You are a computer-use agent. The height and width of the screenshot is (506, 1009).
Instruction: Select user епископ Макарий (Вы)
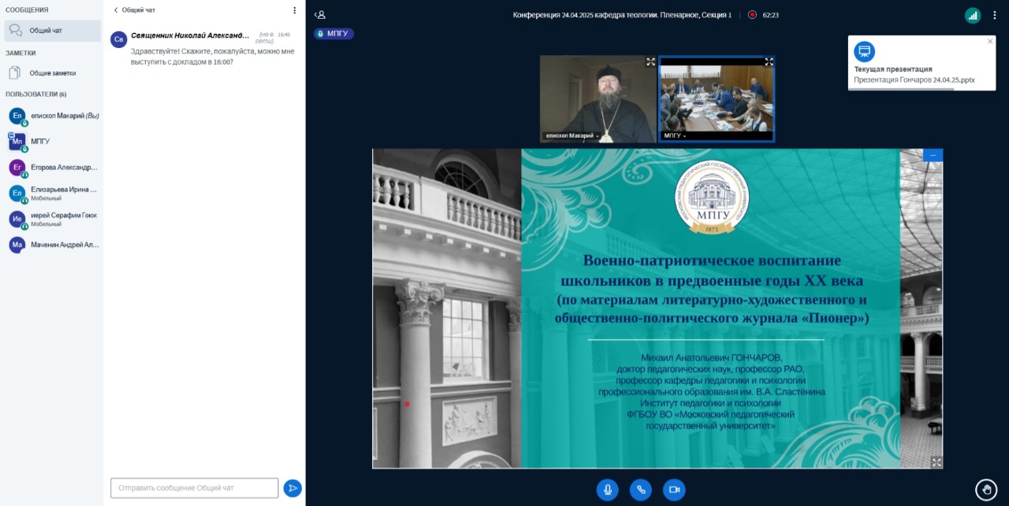[52, 116]
